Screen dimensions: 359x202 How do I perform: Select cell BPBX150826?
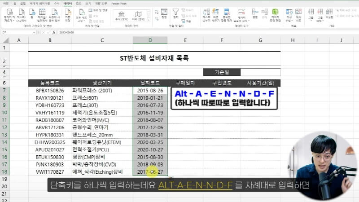50,91
